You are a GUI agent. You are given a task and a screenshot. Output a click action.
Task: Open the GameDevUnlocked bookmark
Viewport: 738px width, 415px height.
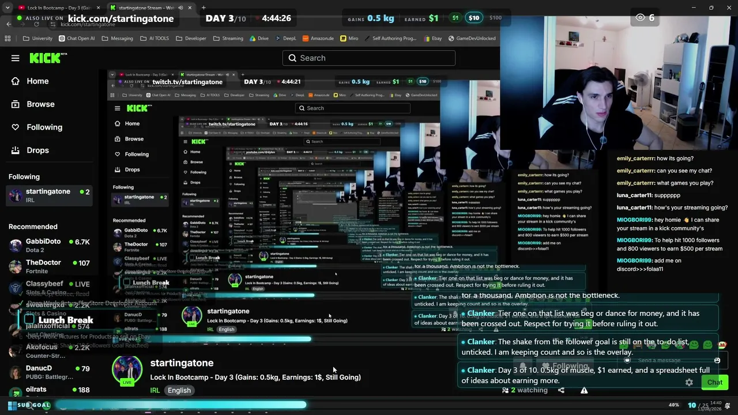[472, 39]
